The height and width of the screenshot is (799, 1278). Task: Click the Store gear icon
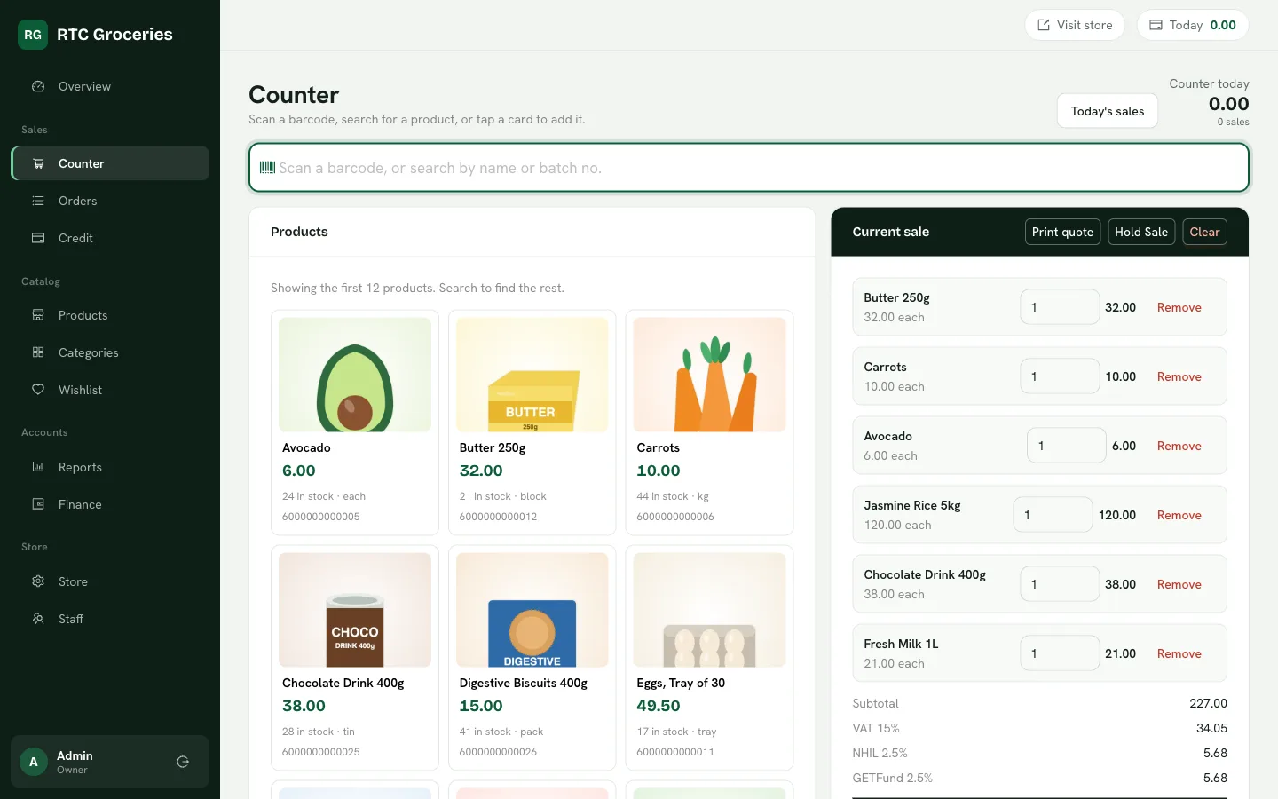(38, 581)
